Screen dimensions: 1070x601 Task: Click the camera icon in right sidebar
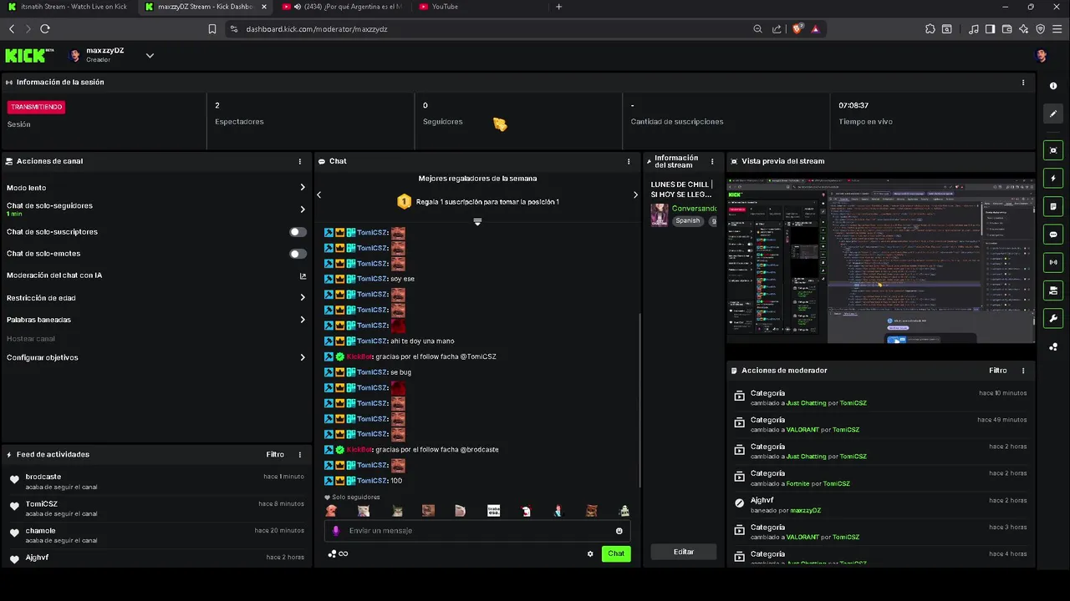(1053, 290)
